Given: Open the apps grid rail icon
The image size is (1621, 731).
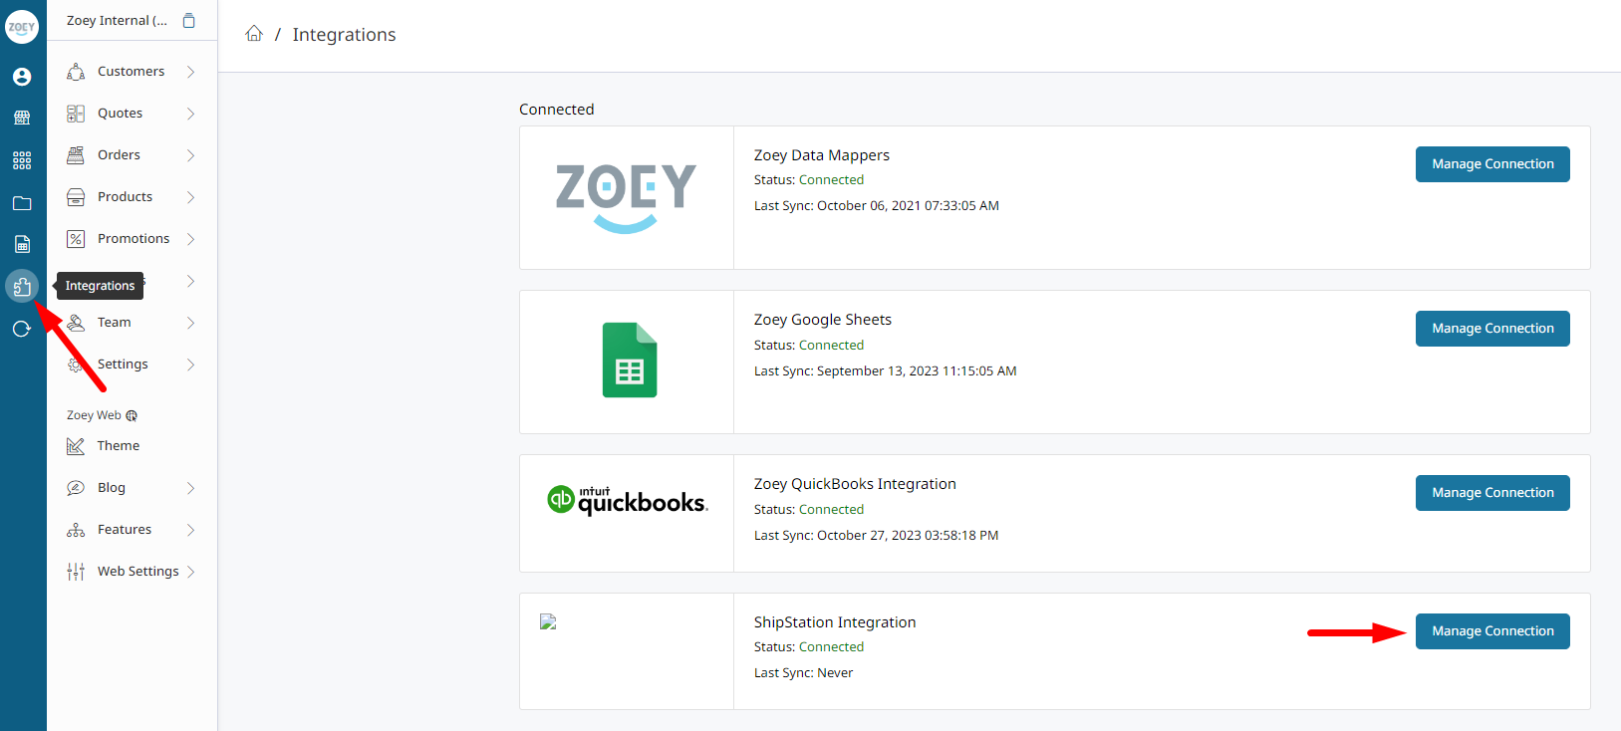Looking at the screenshot, I should click(22, 160).
